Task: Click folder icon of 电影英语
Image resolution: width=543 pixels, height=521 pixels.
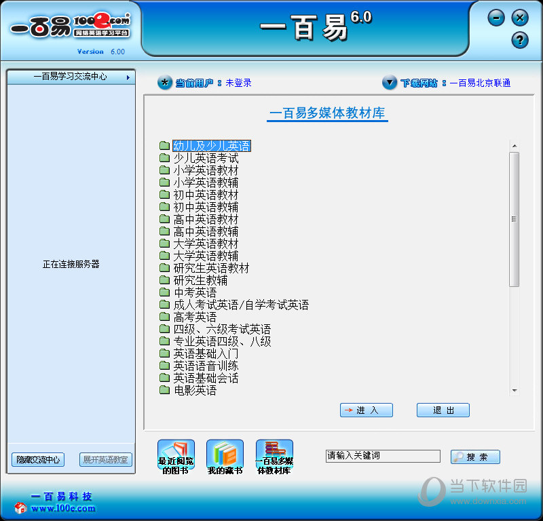Action: pos(164,390)
